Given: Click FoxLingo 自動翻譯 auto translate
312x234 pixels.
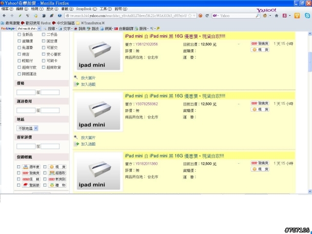Looking at the screenshot, I should 124,28.
